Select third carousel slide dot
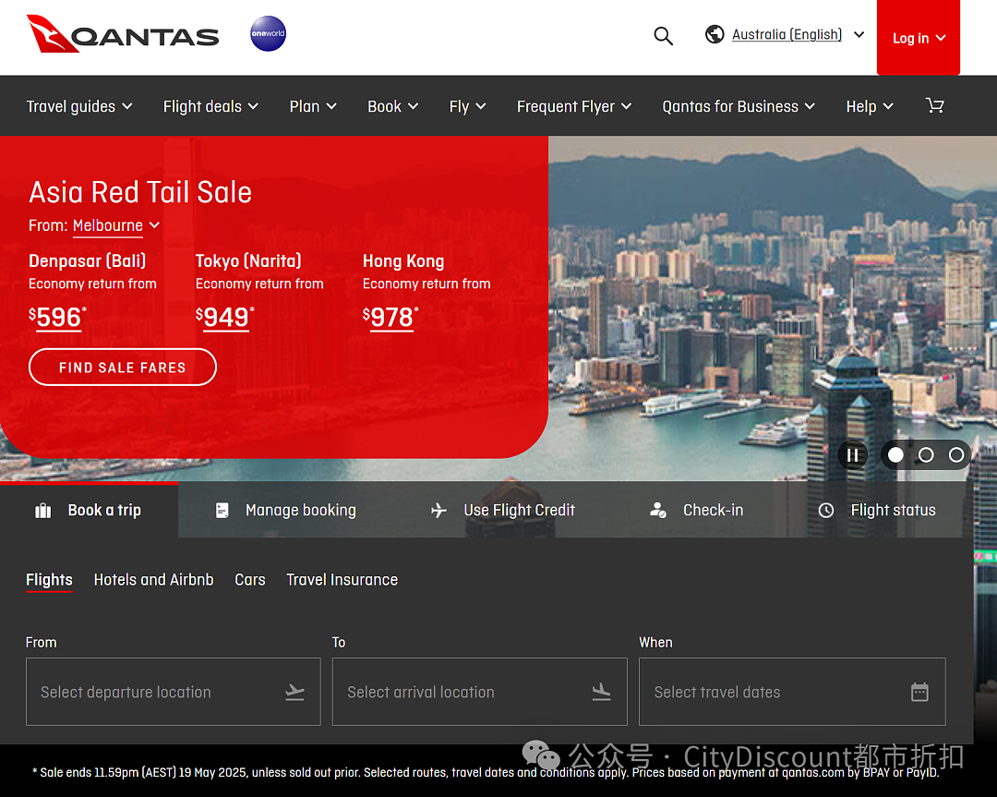The height and width of the screenshot is (797, 997). [x=956, y=455]
